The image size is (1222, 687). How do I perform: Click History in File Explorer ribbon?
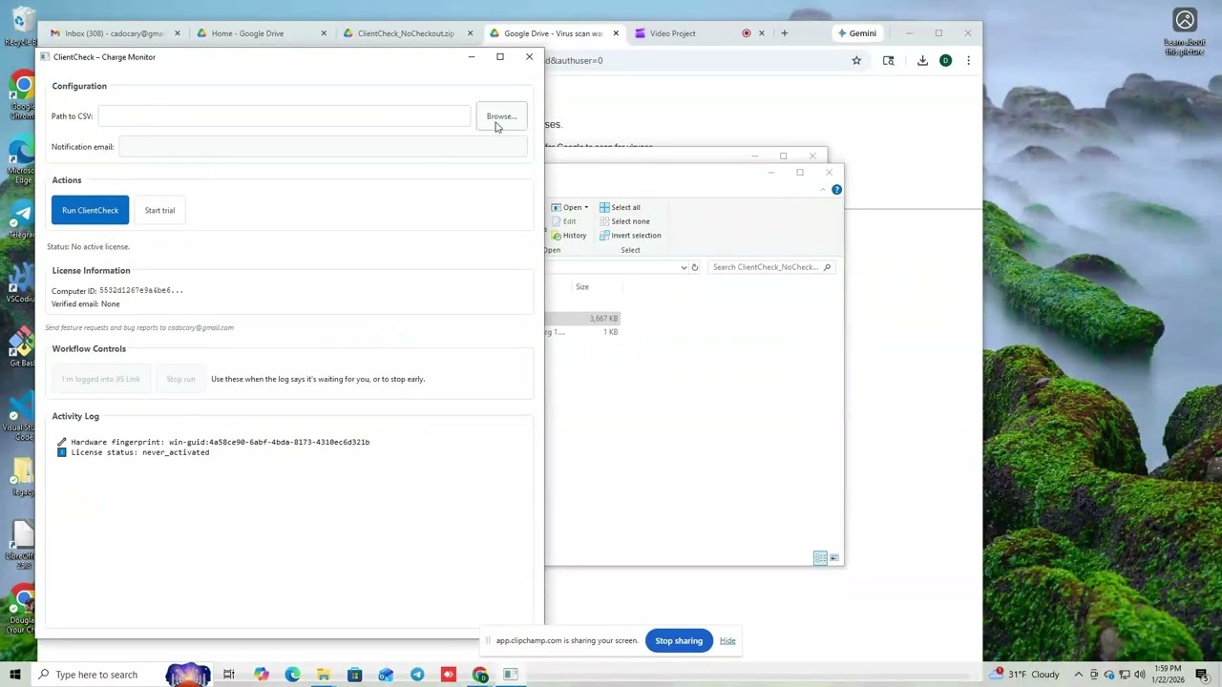[x=569, y=236]
